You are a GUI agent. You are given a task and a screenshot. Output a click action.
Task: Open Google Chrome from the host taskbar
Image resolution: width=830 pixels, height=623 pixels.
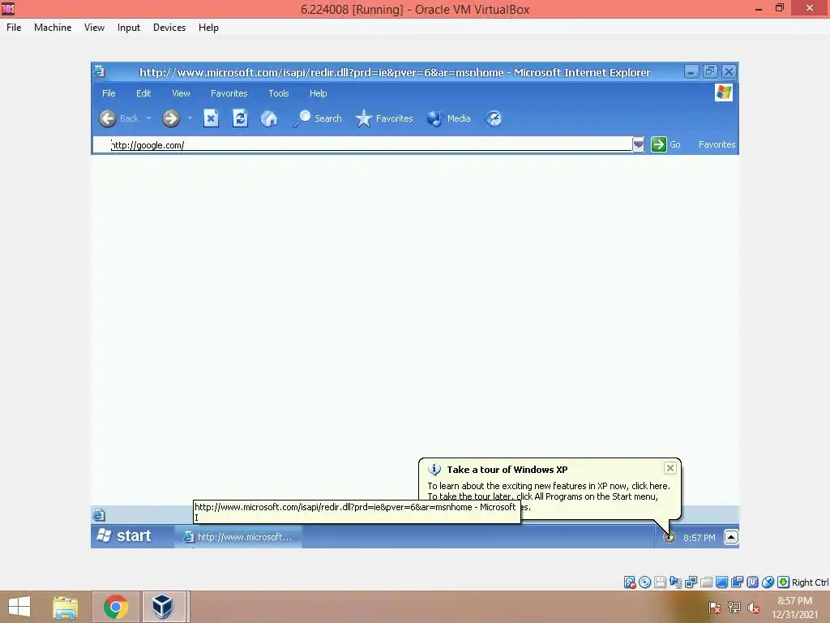coord(116,607)
